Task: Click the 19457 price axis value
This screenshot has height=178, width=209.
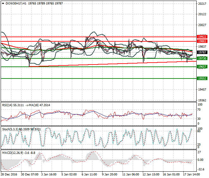Action: point(202,90)
